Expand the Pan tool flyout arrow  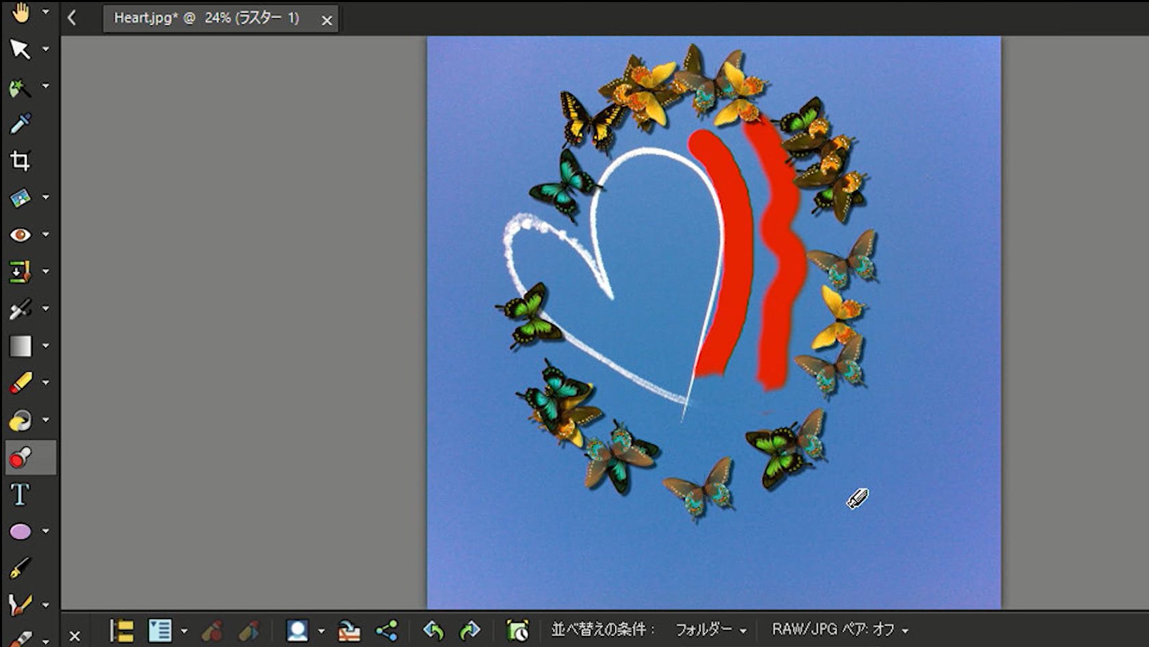[x=46, y=12]
